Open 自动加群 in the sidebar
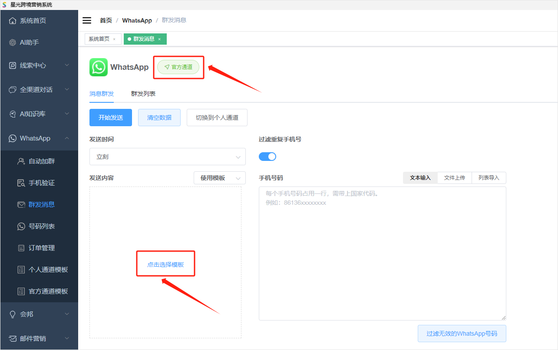The height and width of the screenshot is (350, 558). pyautogui.click(x=39, y=161)
